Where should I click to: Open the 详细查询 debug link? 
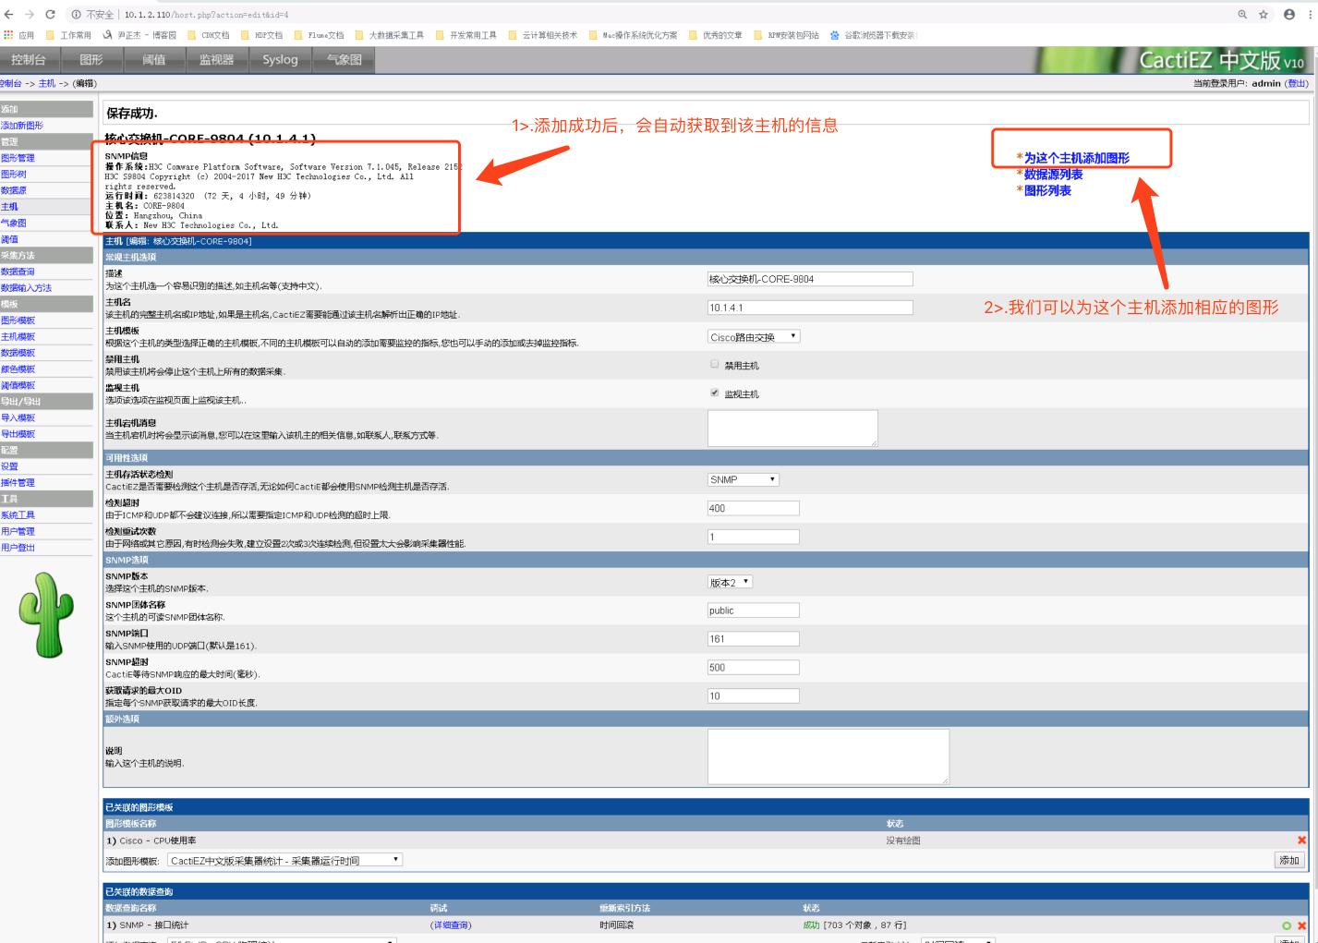tap(451, 925)
